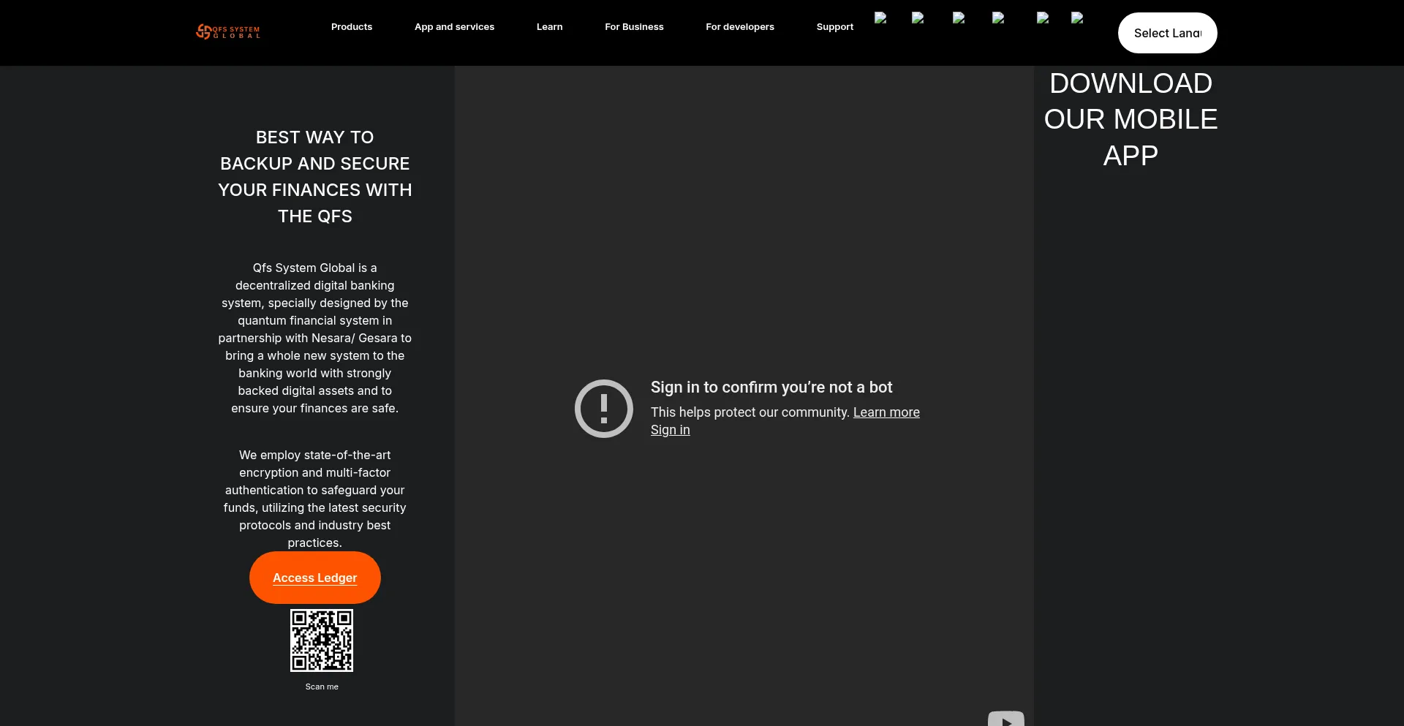The height and width of the screenshot is (726, 1404).
Task: Open the App and services menu
Action: 454,27
